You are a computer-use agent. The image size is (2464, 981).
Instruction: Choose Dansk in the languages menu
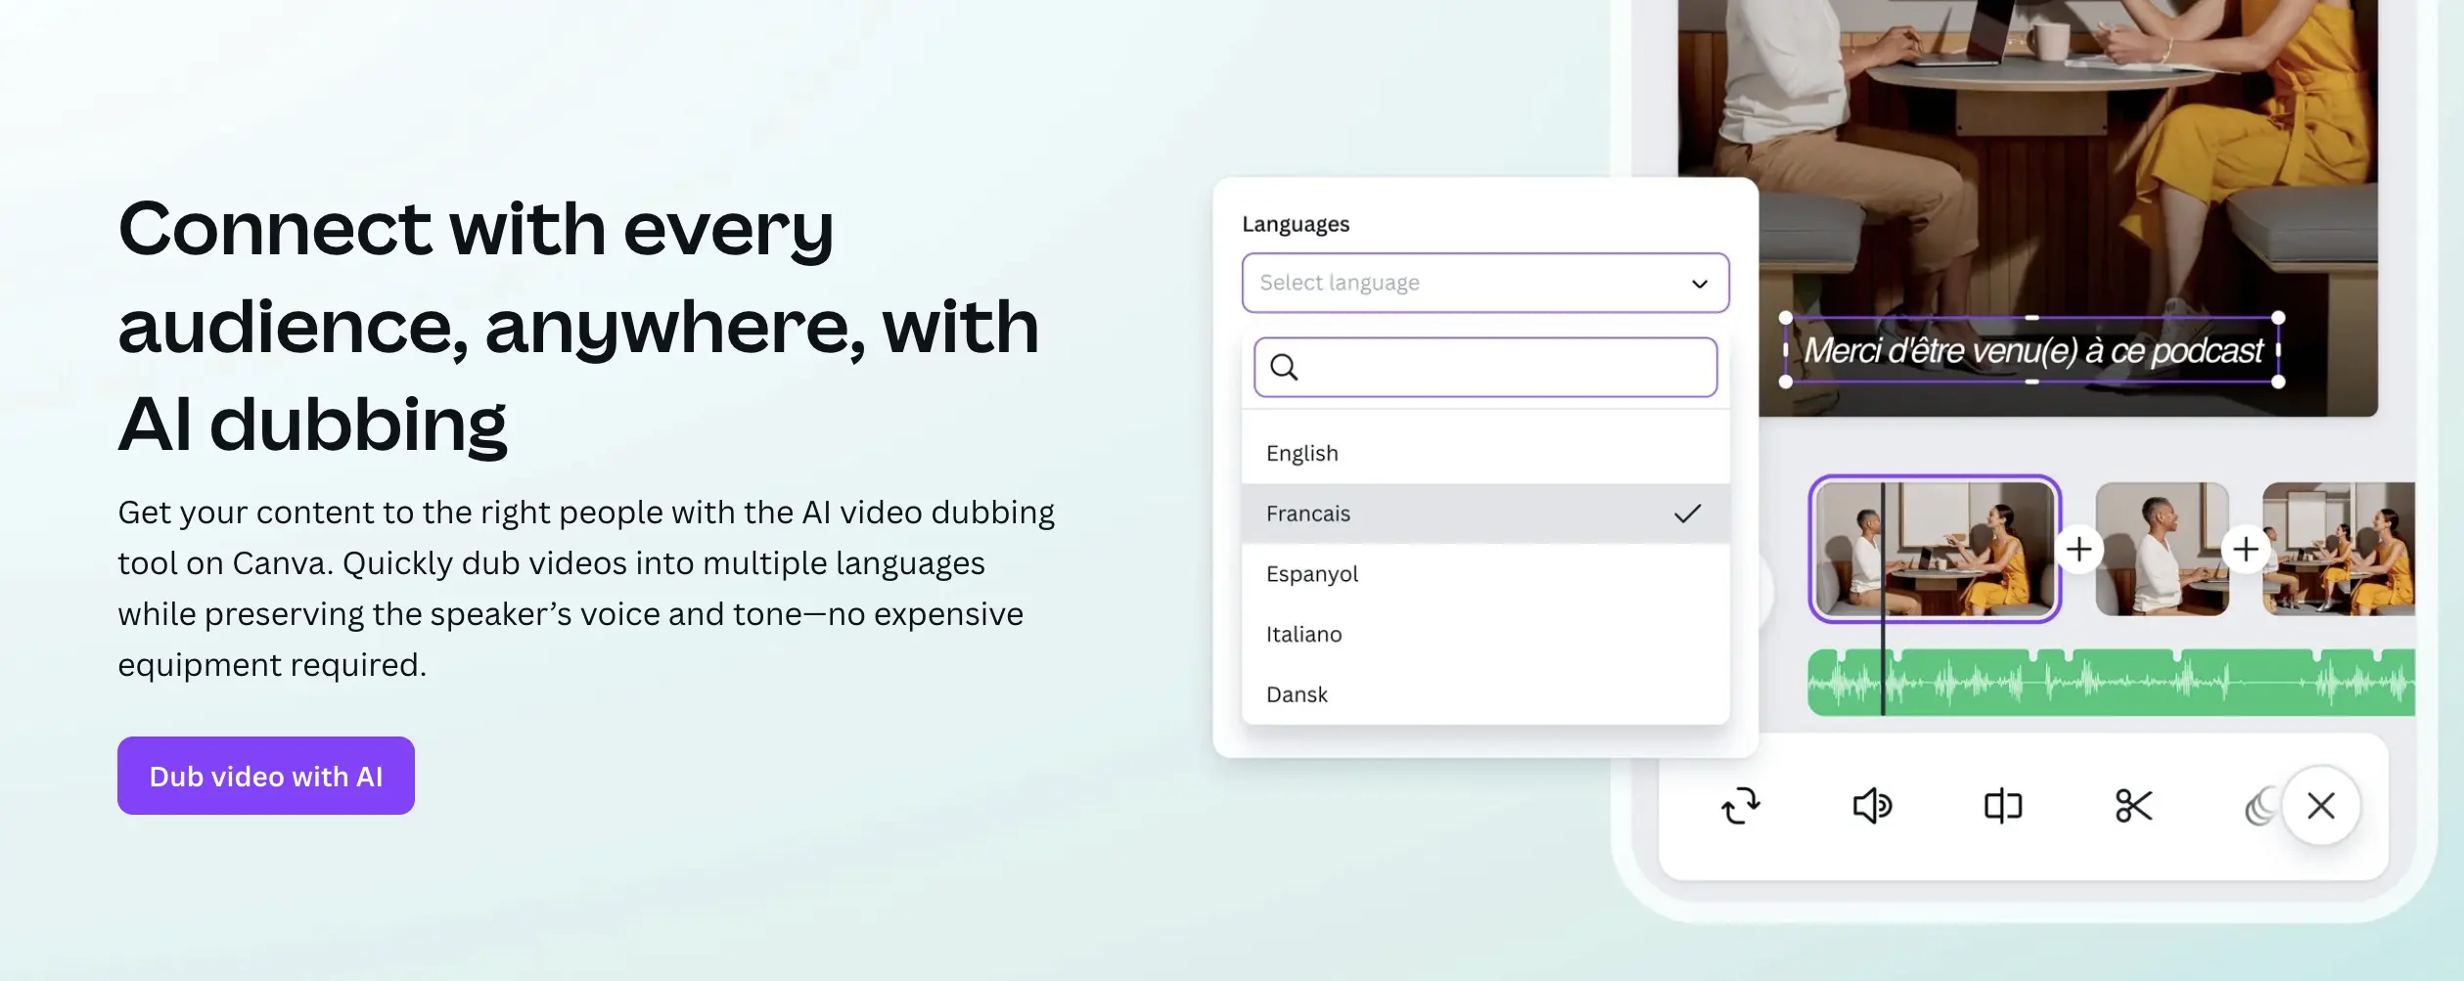pos(1297,694)
